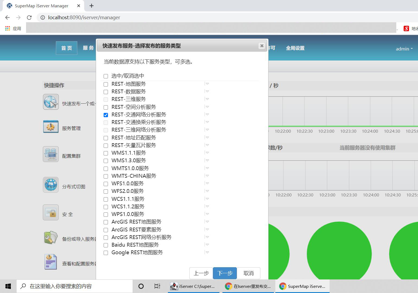Image resolution: width=418 pixels, height=293 pixels.
Task: Check WFS2.0.0服务
Action: tap(106, 192)
